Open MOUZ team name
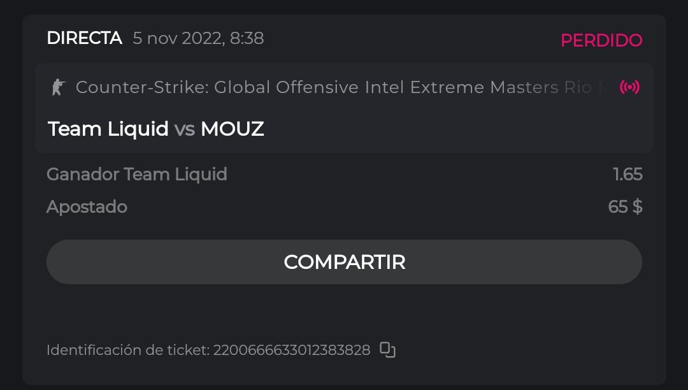688x390 pixels. coord(232,129)
